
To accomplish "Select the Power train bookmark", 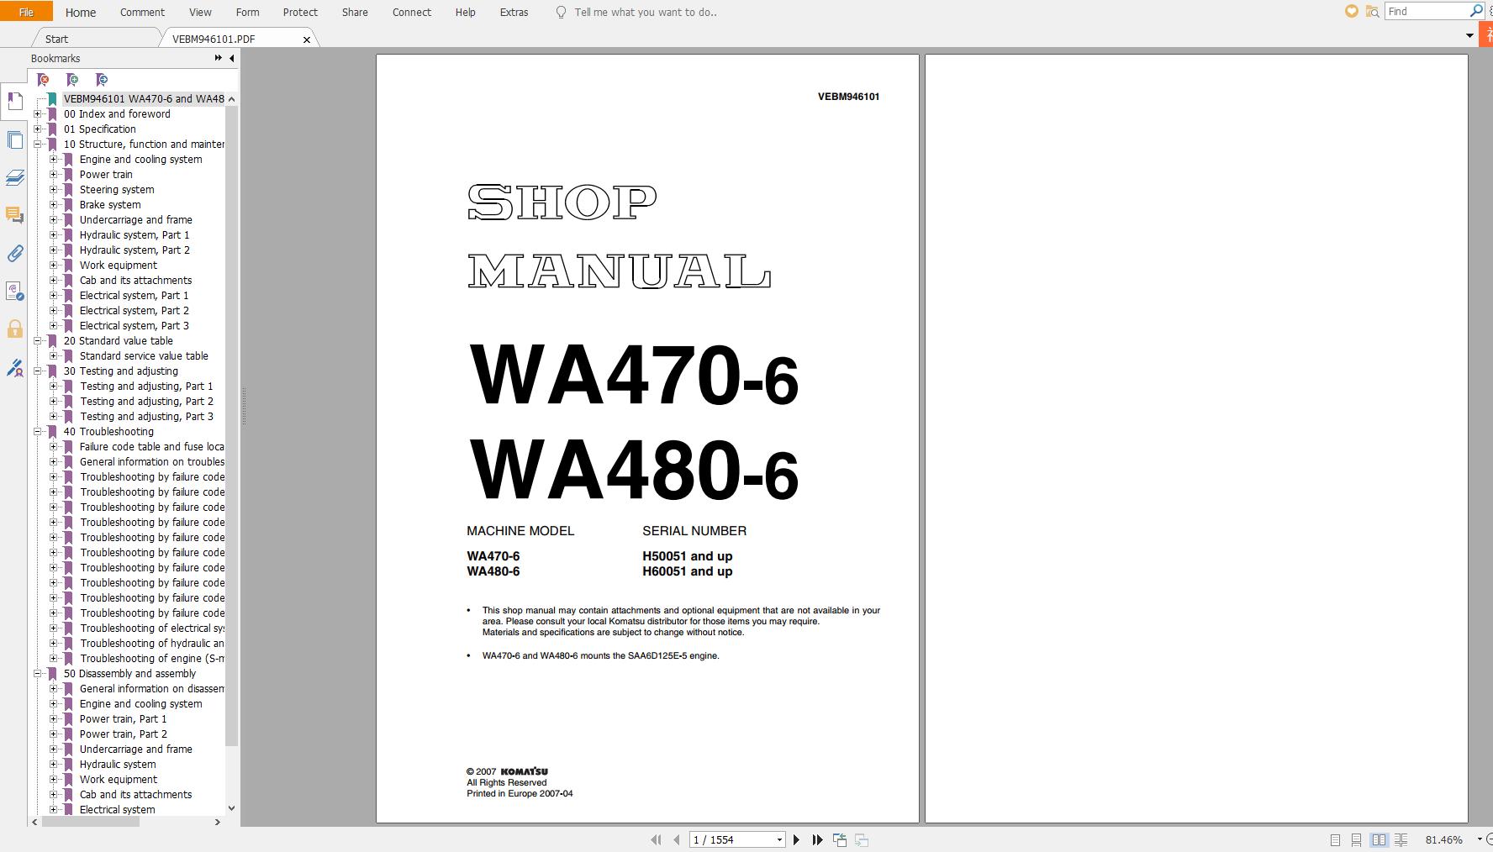I will pos(107,174).
